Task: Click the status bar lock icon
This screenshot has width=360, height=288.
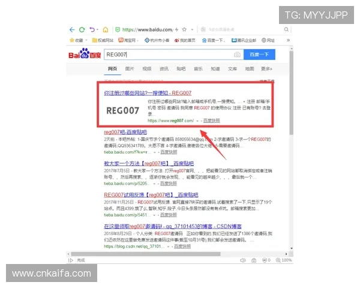Action: 254,260
